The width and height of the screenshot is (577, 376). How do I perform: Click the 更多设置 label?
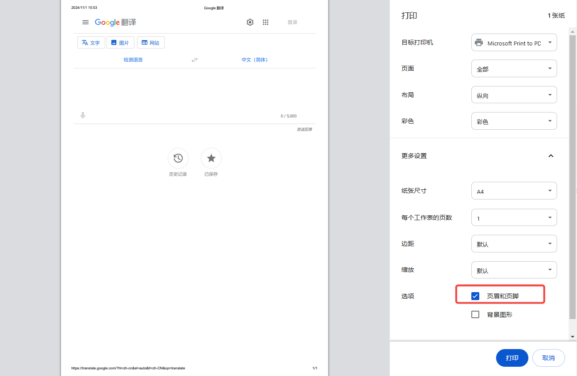pyautogui.click(x=414, y=156)
